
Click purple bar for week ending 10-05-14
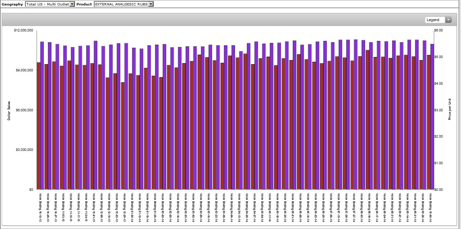[x=432, y=117]
